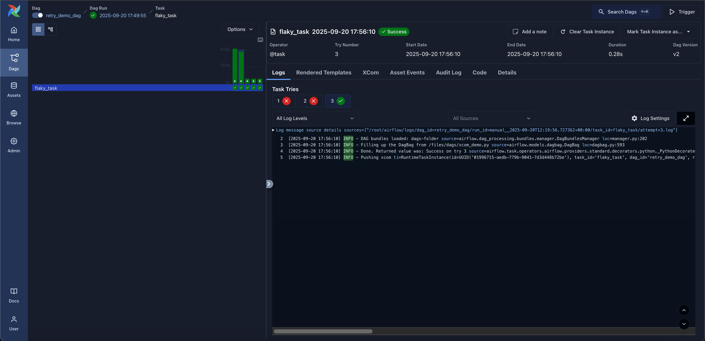
Task: Expand the log view to fullscreen
Action: [x=686, y=118]
